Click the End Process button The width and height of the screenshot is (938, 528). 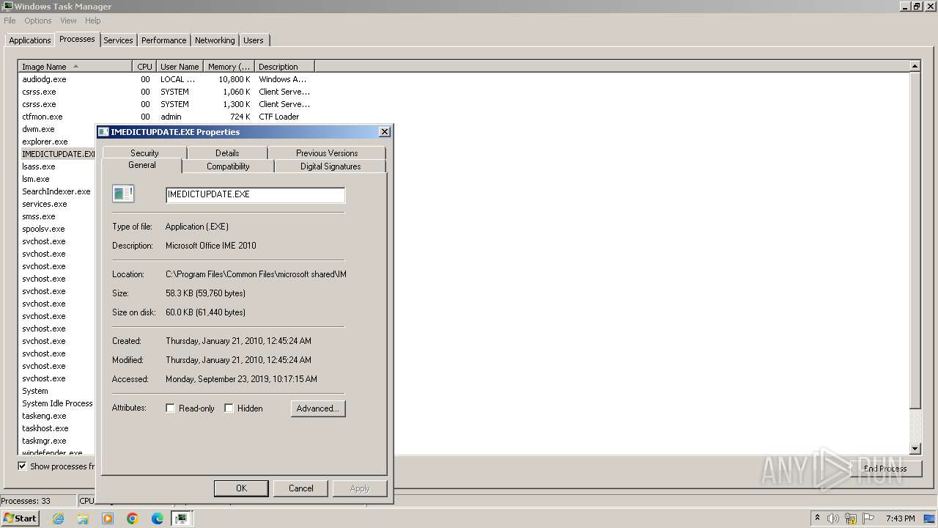click(x=885, y=468)
